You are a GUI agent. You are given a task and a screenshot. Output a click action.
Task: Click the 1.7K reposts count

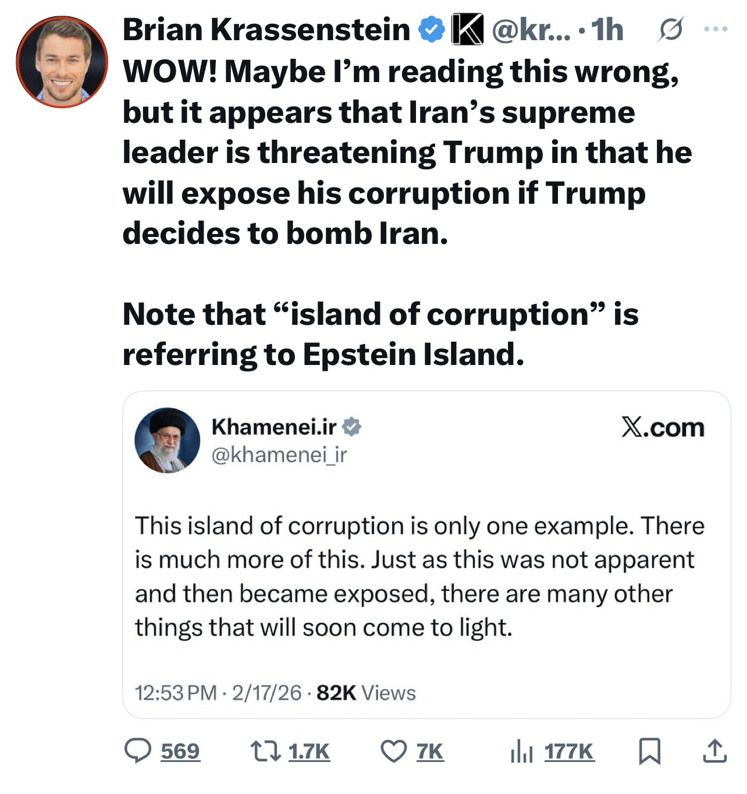tap(309, 751)
